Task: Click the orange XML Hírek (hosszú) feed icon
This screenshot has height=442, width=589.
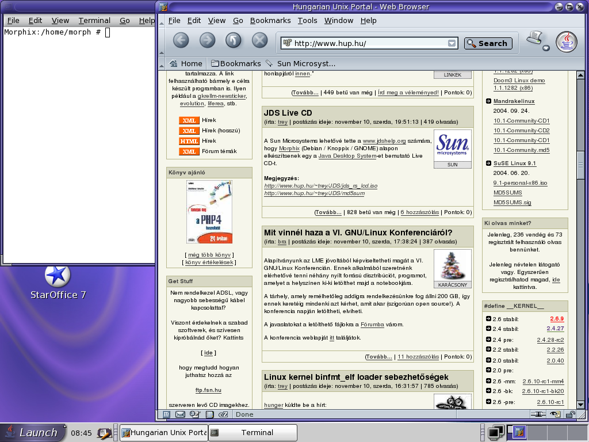Action: [x=189, y=131]
